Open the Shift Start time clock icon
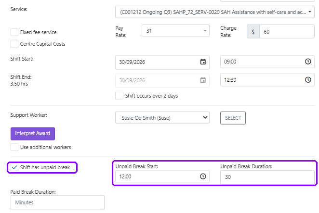The image size is (319, 213). (x=308, y=62)
